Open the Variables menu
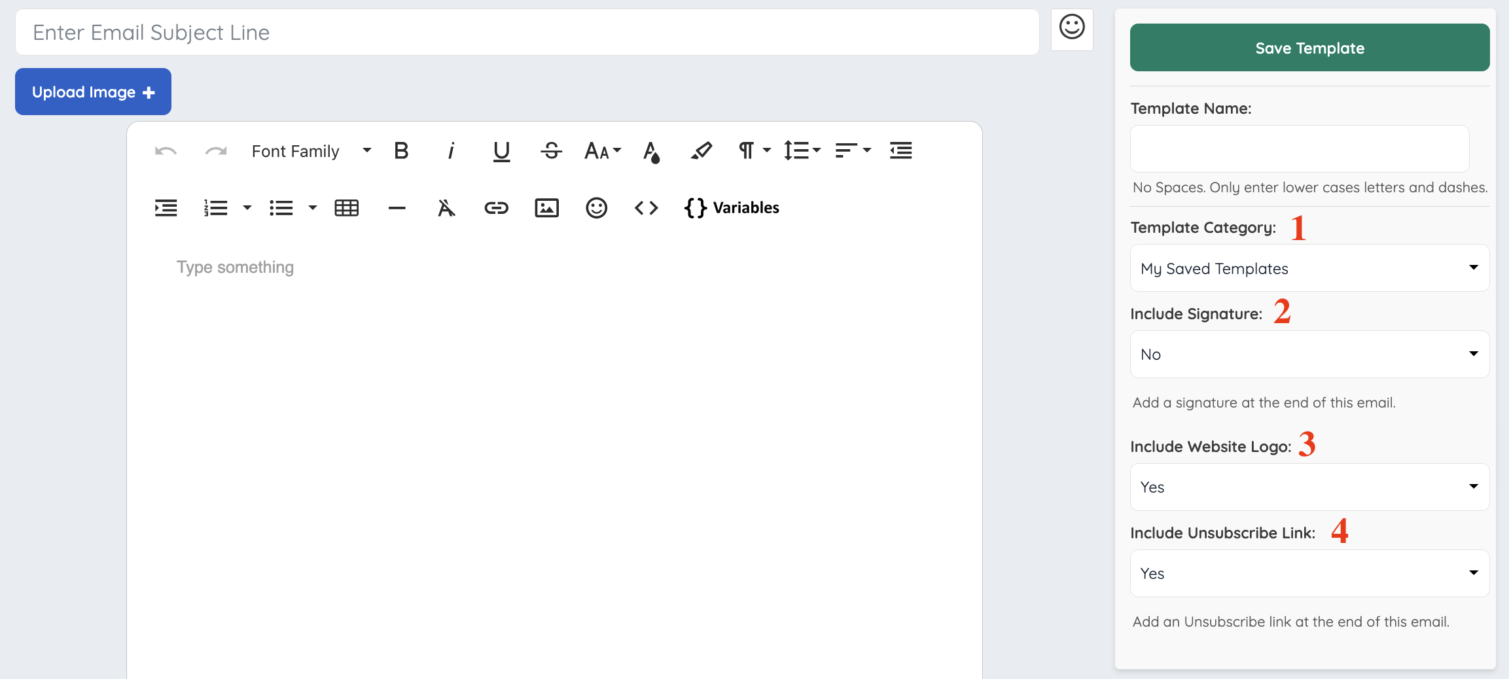The image size is (1509, 679). [732, 208]
